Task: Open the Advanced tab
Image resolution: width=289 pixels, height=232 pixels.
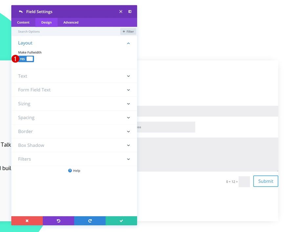Action: (x=71, y=22)
